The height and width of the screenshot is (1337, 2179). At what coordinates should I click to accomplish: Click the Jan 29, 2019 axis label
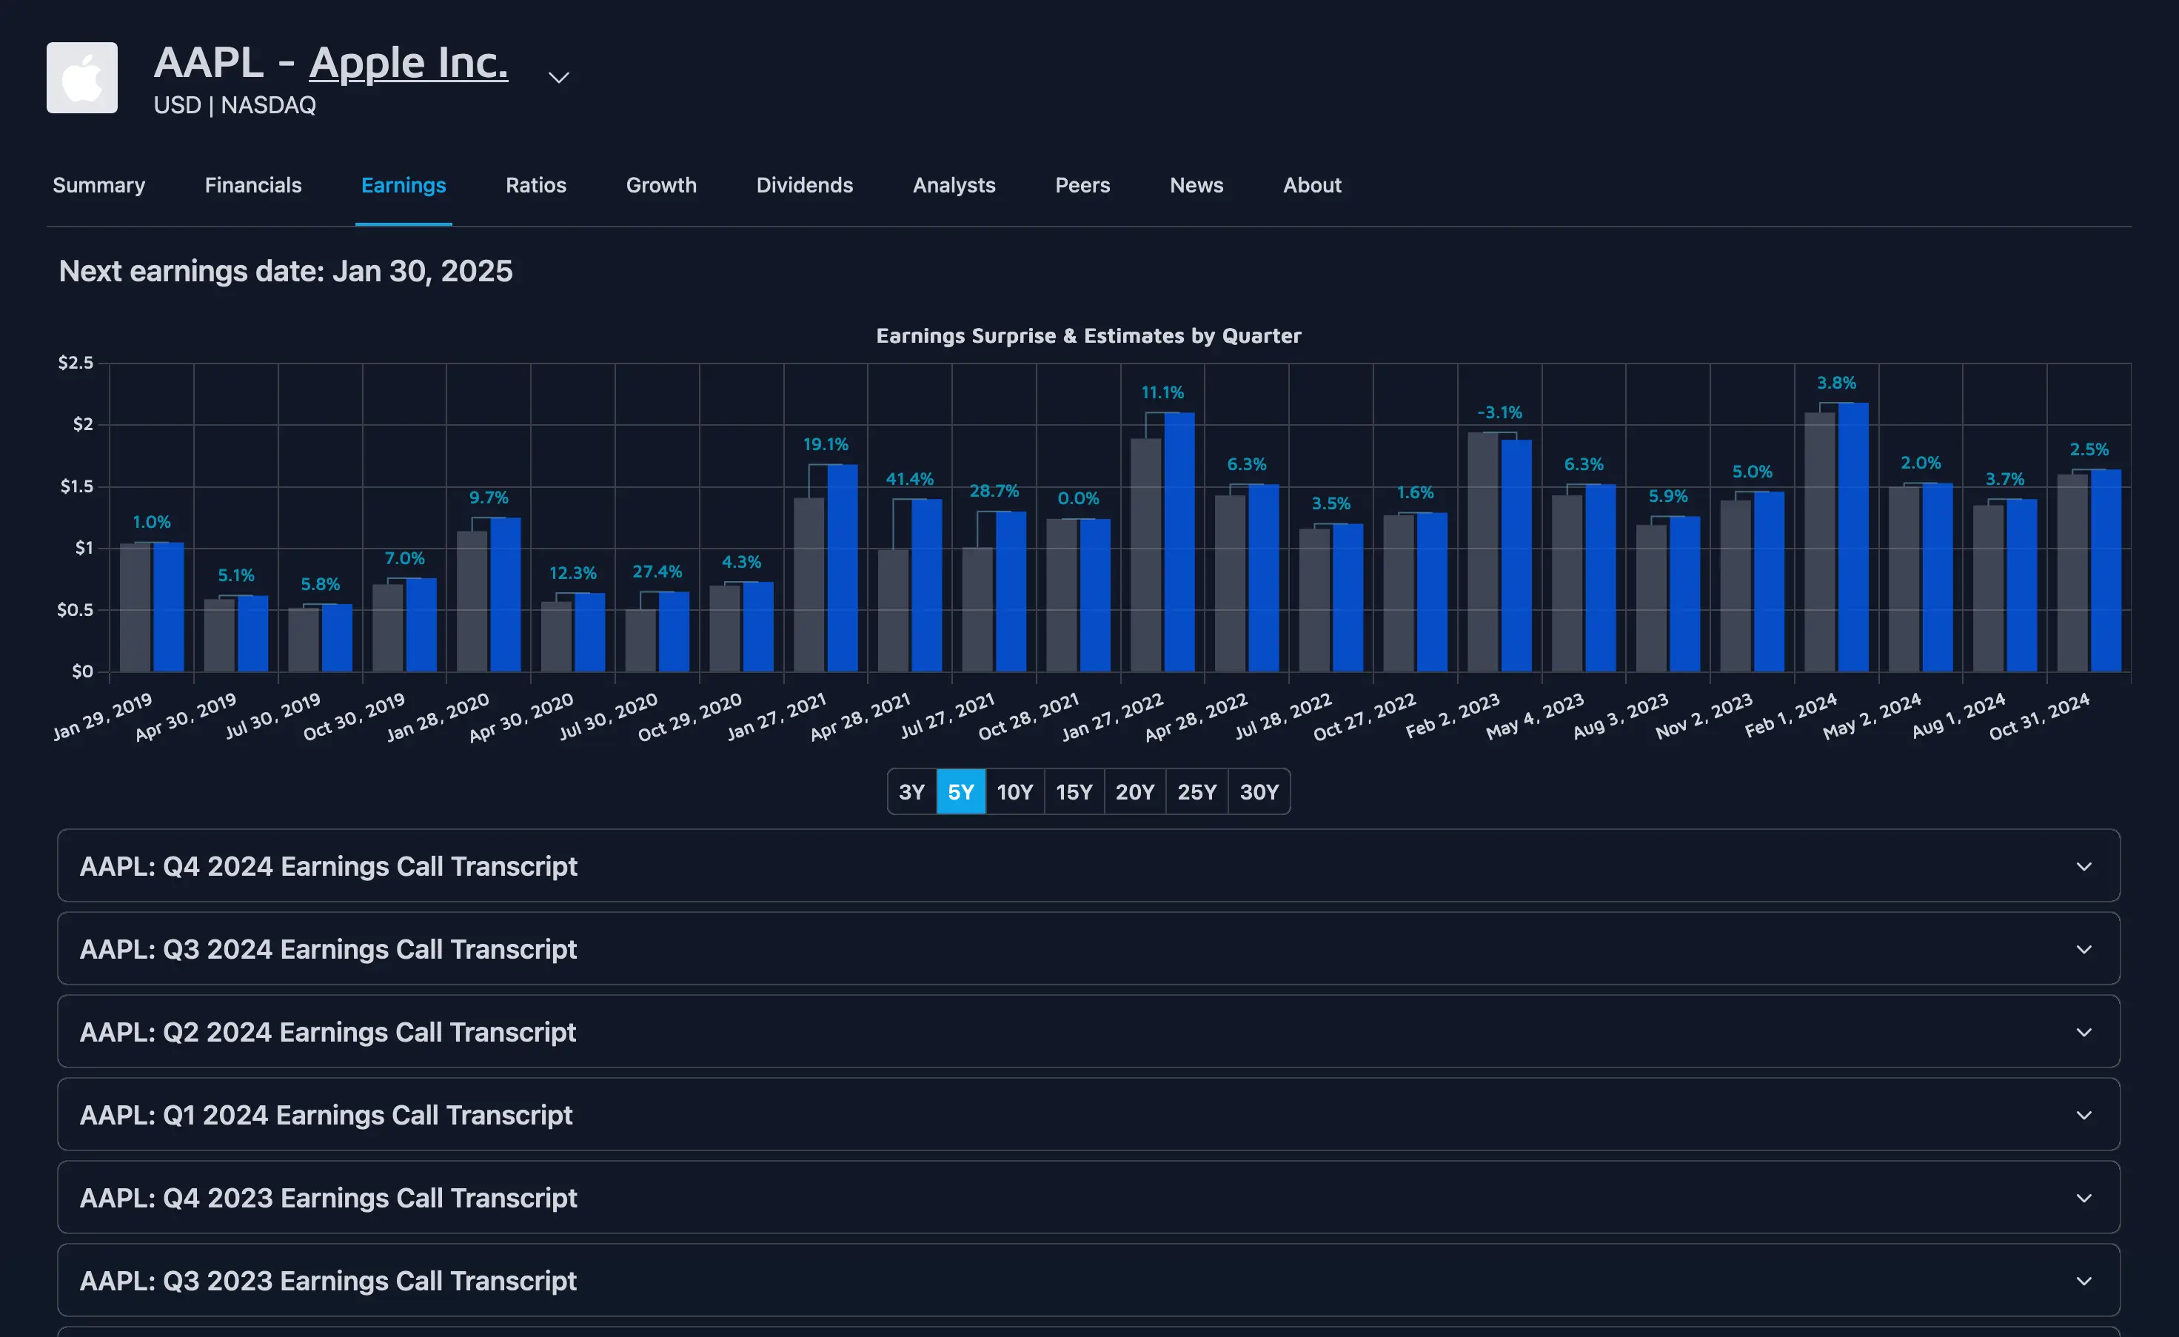click(103, 717)
